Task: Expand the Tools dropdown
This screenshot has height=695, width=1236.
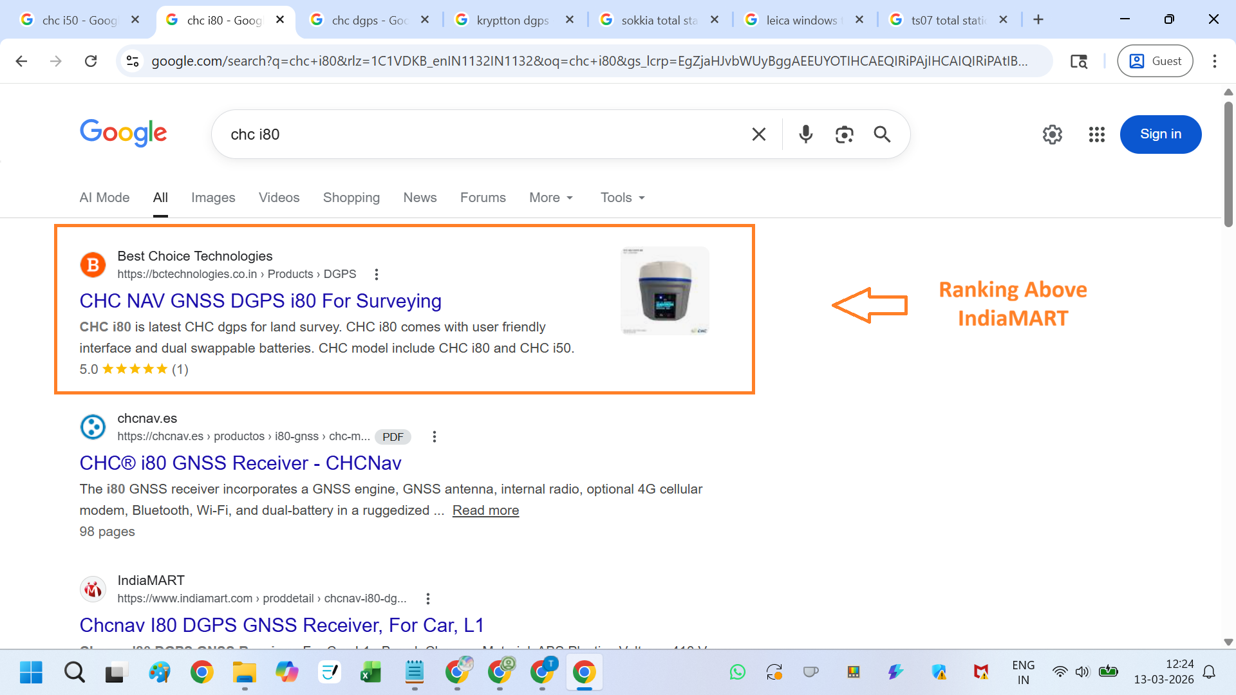Action: pyautogui.click(x=623, y=198)
